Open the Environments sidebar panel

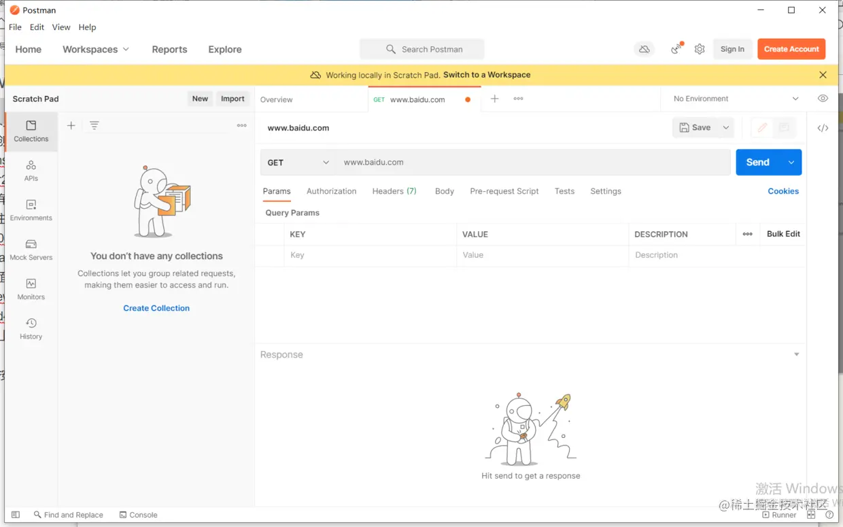click(x=31, y=210)
